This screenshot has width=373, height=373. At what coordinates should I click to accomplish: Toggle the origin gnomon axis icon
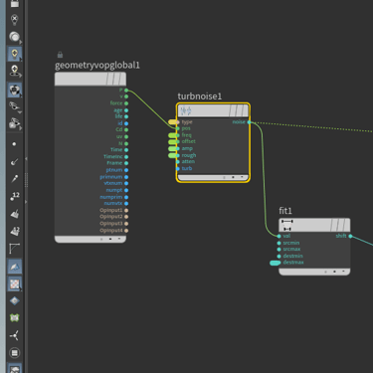(14, 335)
